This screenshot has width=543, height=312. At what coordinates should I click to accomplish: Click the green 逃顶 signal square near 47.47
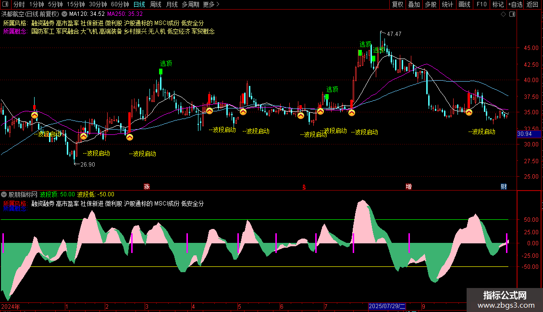(x=373, y=59)
